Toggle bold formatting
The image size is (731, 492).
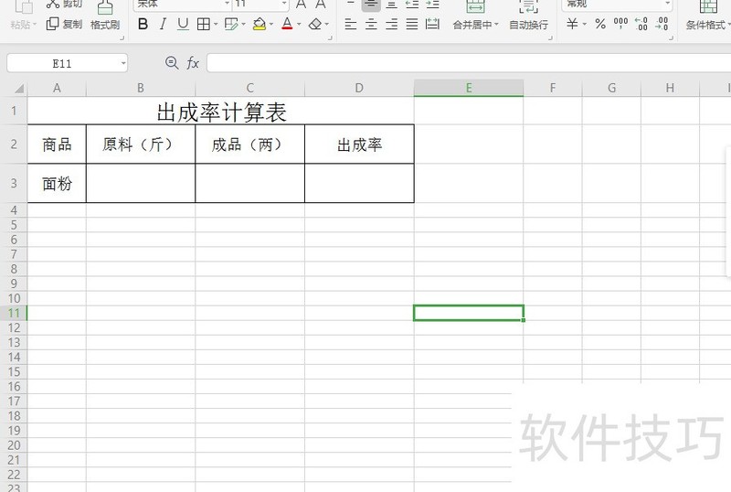point(143,25)
